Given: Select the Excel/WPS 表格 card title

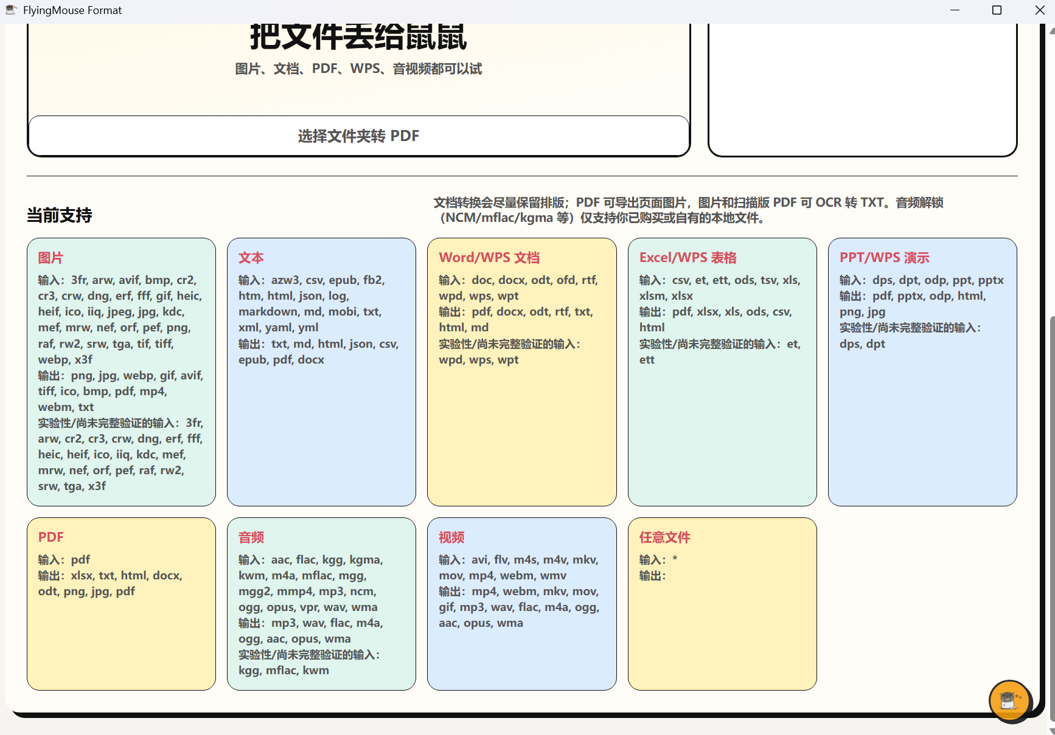Looking at the screenshot, I should click(x=688, y=257).
